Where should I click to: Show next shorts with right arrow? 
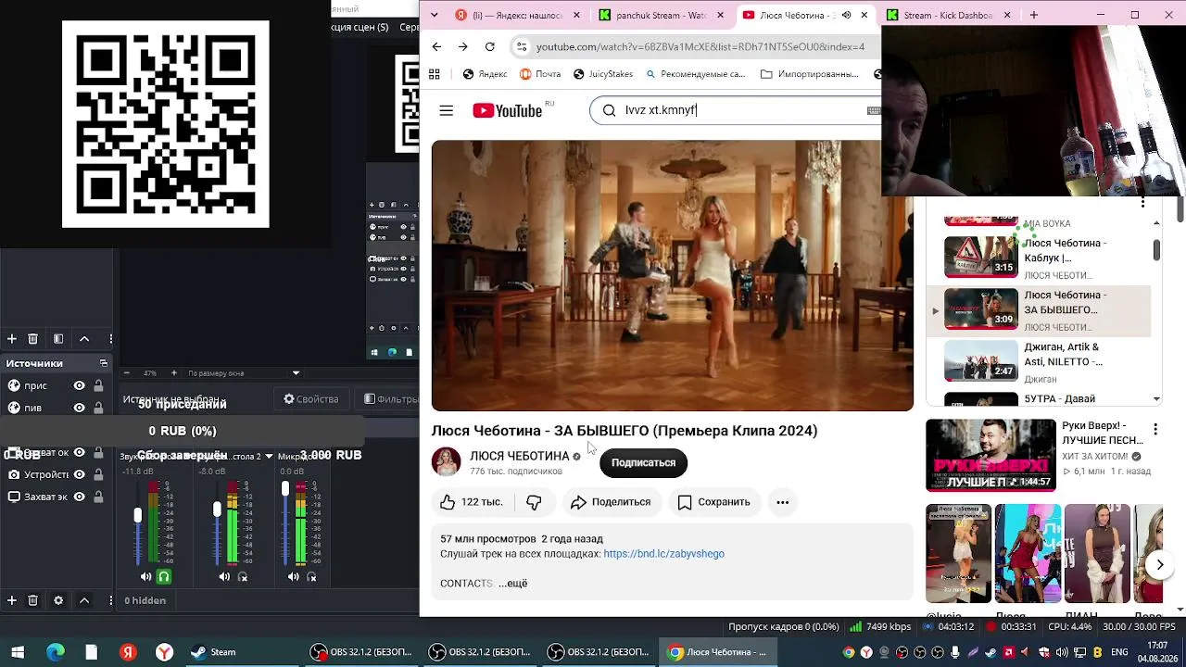(x=1159, y=565)
